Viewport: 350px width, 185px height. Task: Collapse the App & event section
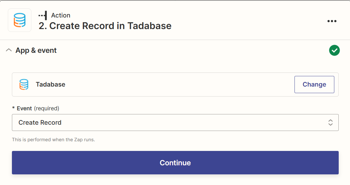[8, 50]
